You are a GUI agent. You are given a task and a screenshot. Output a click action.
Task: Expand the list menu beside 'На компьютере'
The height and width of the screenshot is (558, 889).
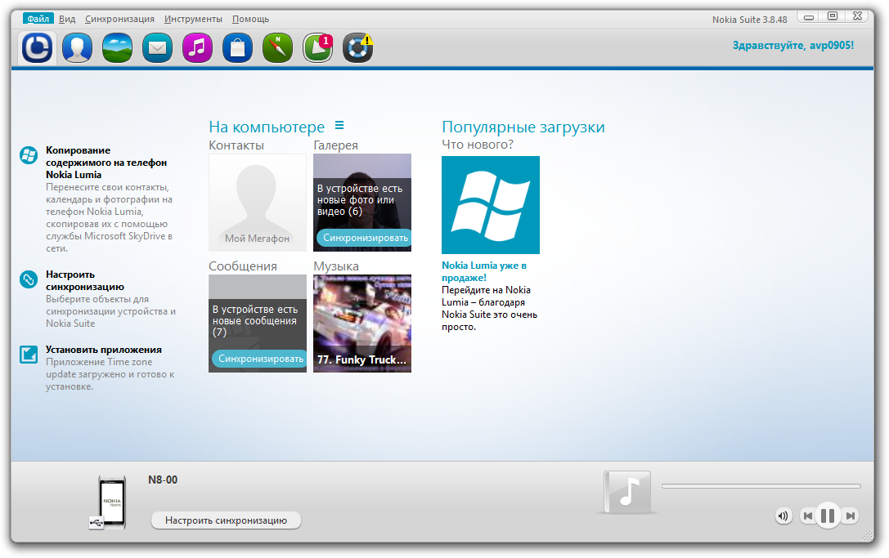click(339, 126)
